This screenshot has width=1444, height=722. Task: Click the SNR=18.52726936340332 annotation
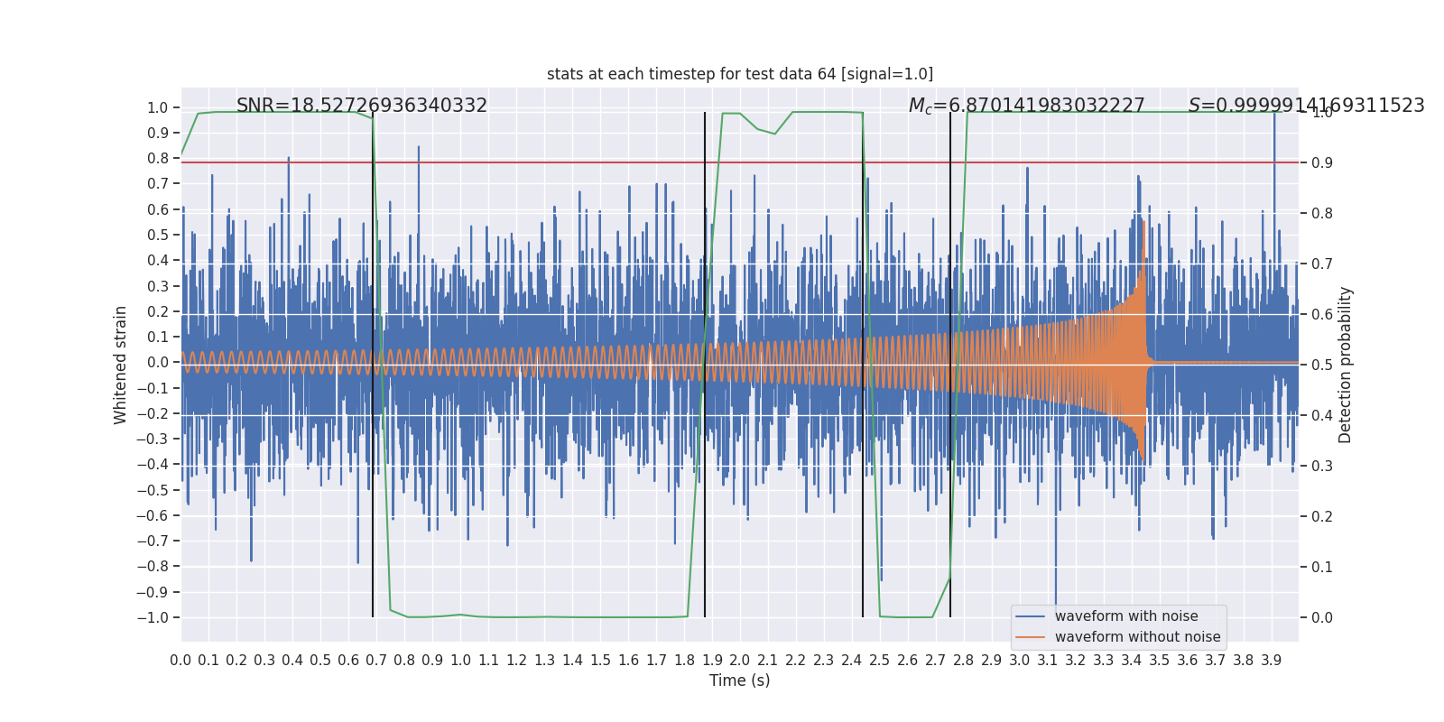362,106
